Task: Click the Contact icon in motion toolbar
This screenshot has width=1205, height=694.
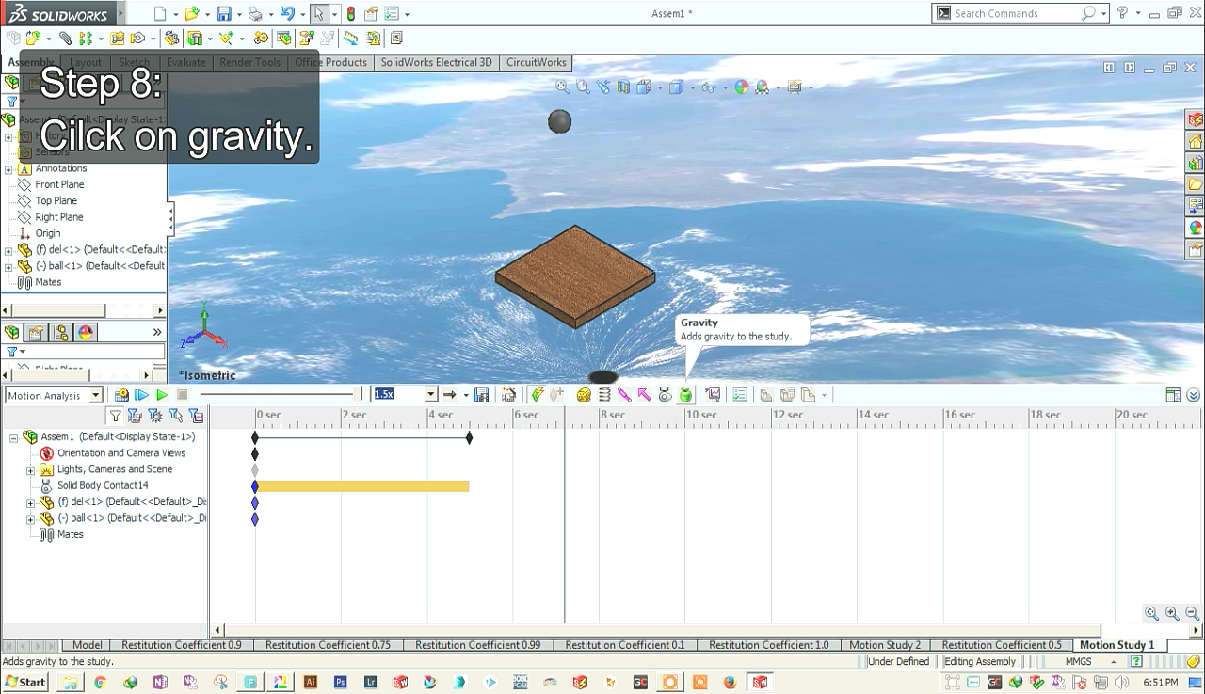Action: coord(666,395)
